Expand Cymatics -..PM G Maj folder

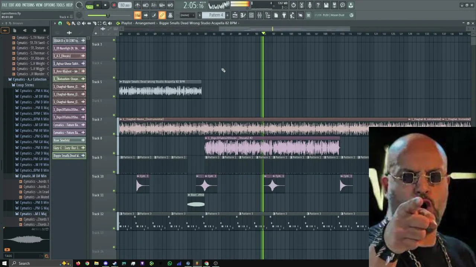click(32, 208)
